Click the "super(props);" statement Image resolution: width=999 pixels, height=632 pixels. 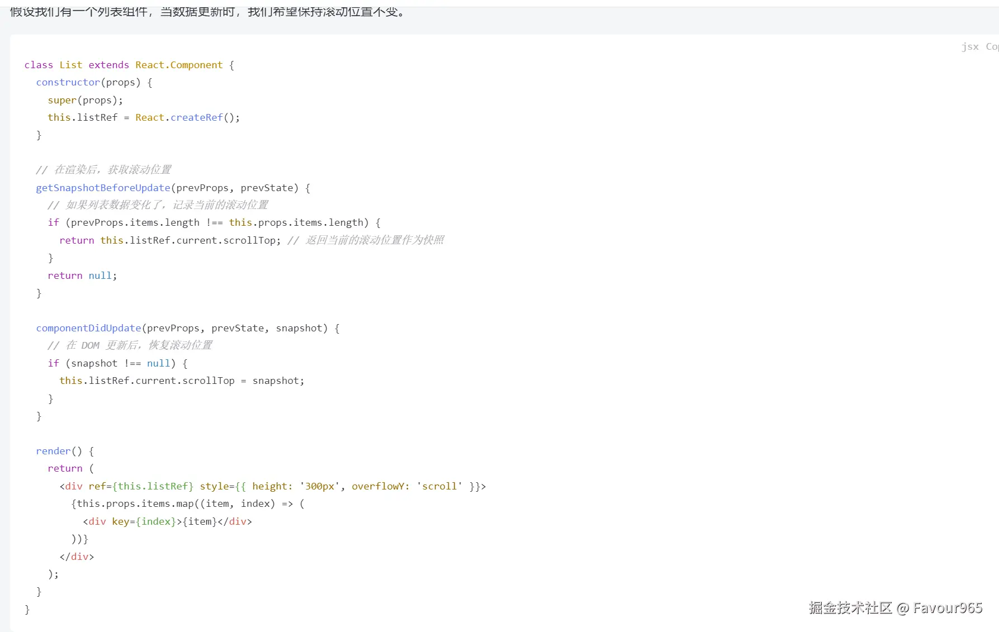[85, 100]
